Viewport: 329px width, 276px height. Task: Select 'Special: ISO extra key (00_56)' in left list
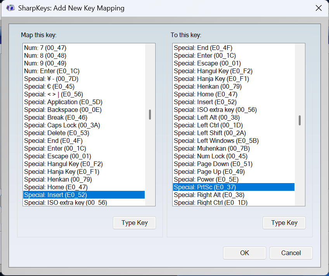[84, 202]
